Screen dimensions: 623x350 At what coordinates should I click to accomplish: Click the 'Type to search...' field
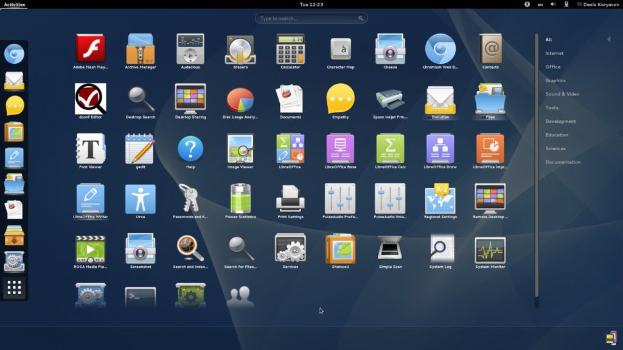pos(311,18)
